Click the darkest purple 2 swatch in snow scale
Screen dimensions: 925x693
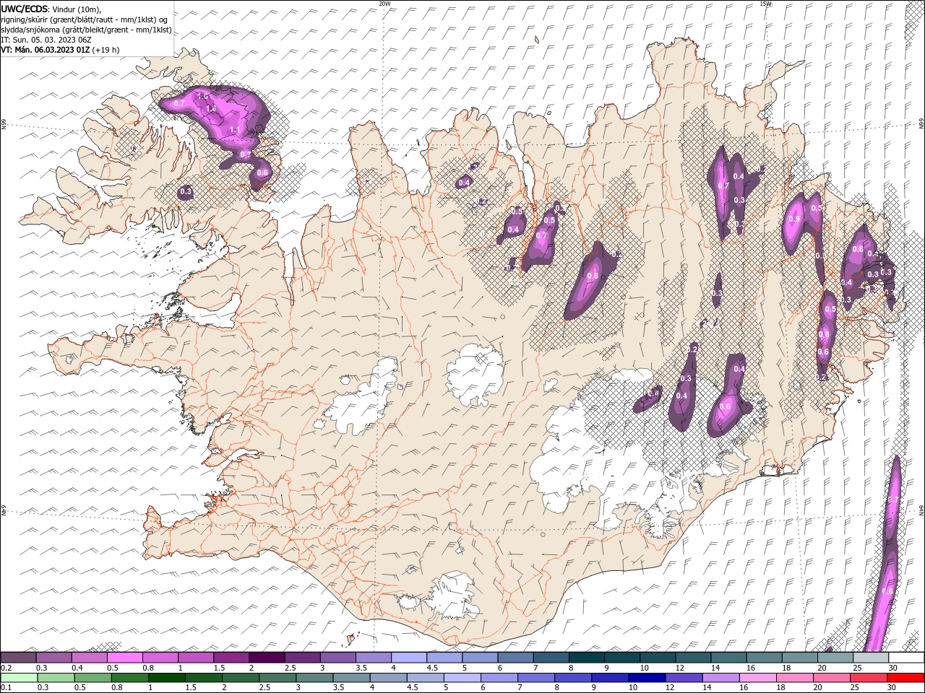[266, 658]
